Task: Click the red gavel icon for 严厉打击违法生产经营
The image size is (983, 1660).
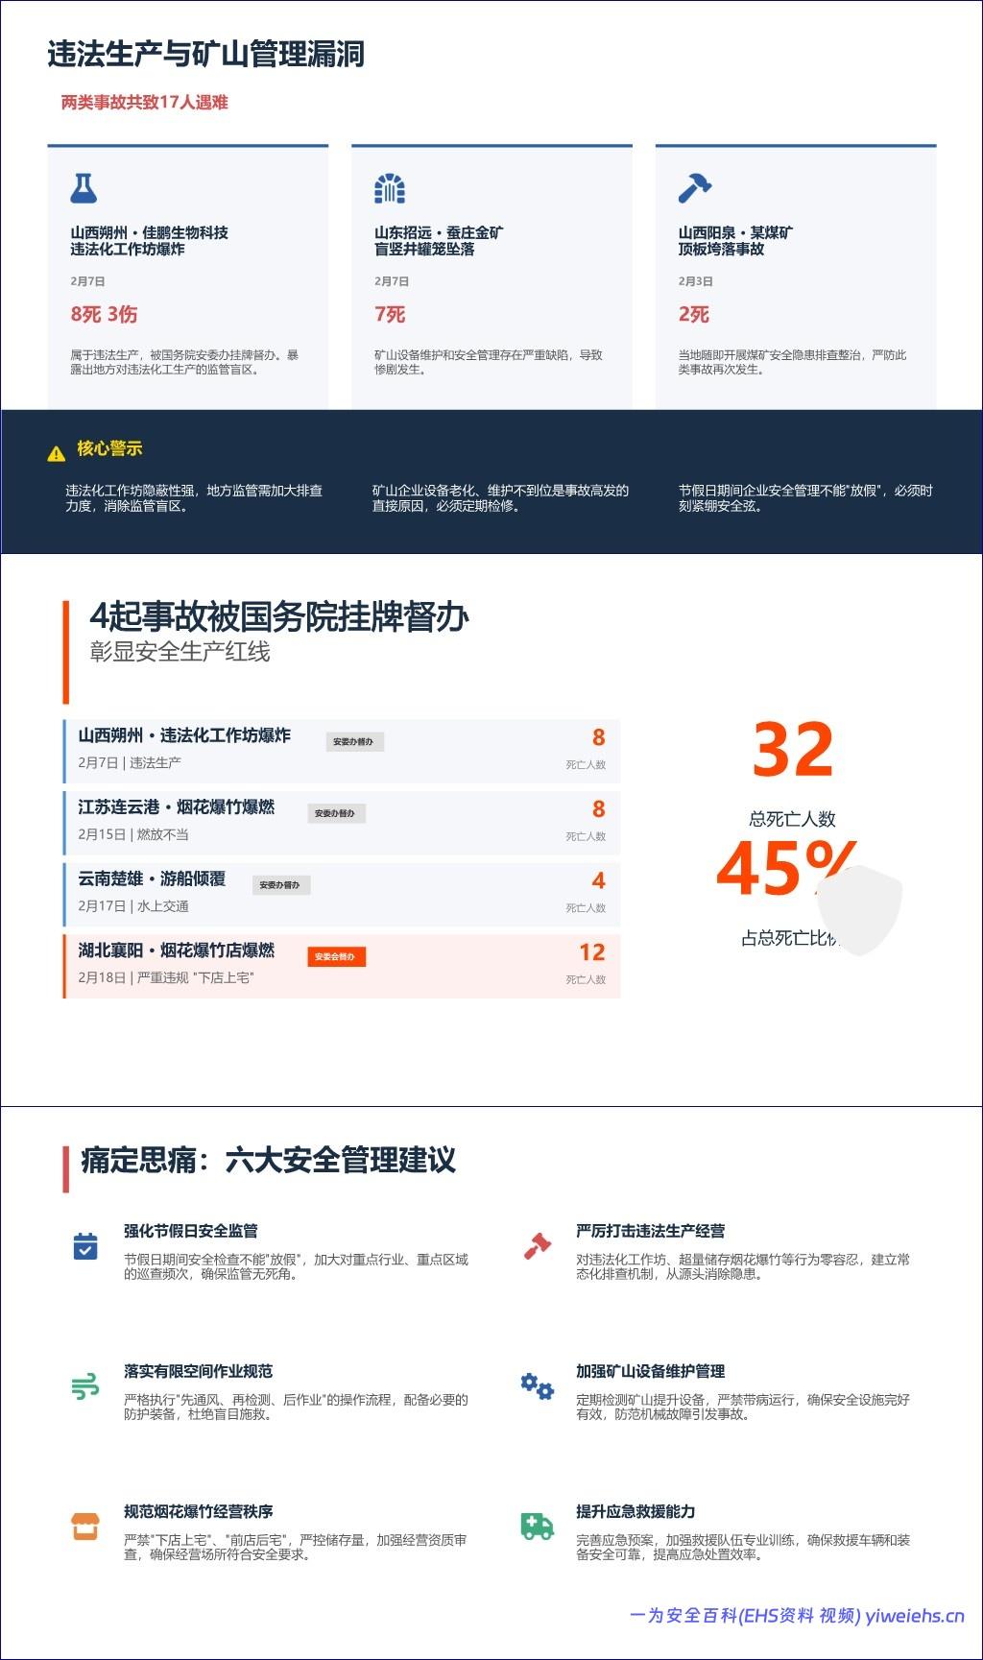Action: (x=537, y=1245)
